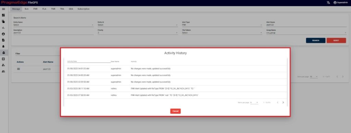
Task: Focus the Alert Name input field
Action: [x=306, y=25]
